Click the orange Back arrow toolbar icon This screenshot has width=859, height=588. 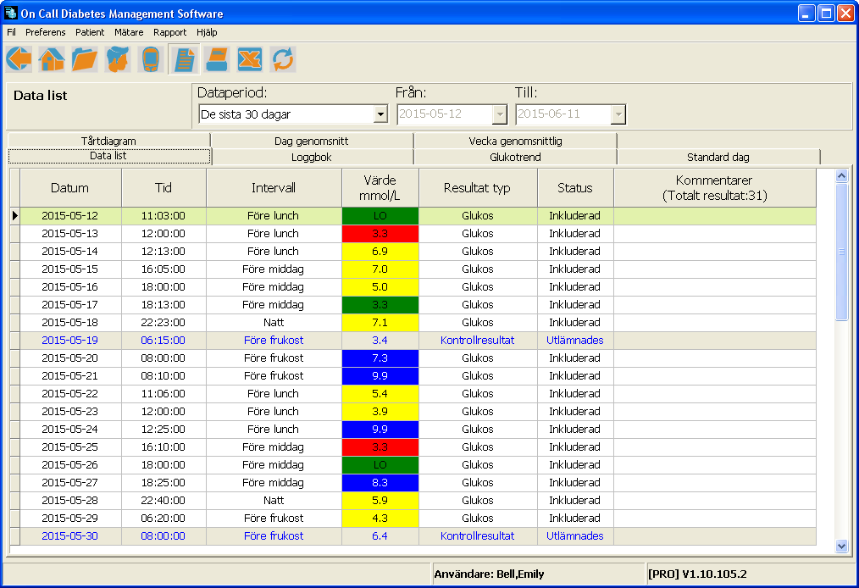[19, 59]
